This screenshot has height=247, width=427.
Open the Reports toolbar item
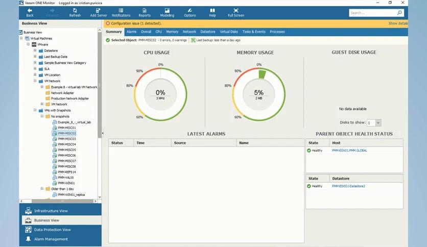click(145, 13)
